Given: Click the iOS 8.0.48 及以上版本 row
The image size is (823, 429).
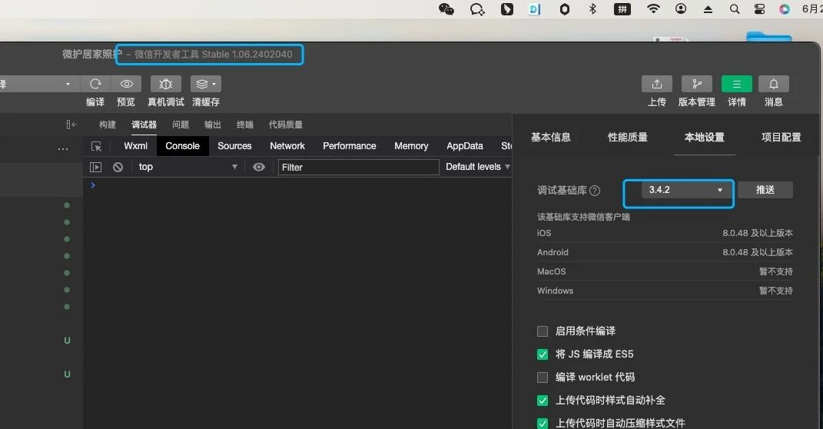Looking at the screenshot, I should click(x=665, y=233).
